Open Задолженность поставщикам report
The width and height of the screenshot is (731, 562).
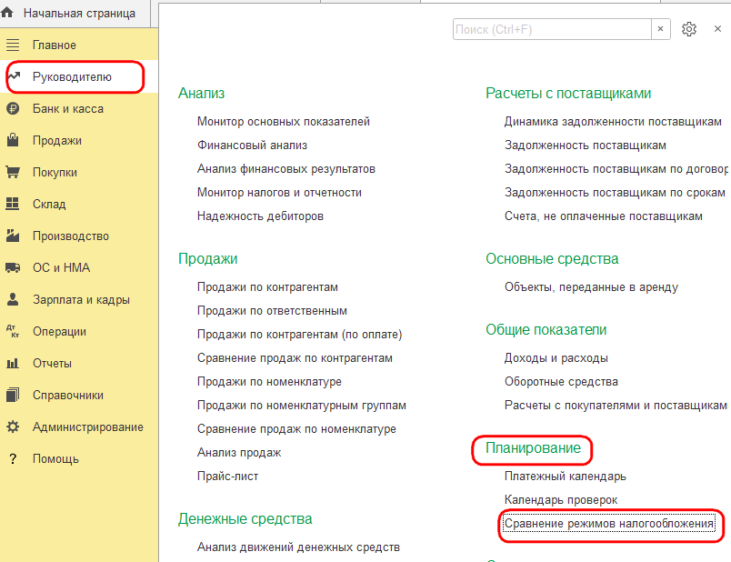click(x=586, y=146)
